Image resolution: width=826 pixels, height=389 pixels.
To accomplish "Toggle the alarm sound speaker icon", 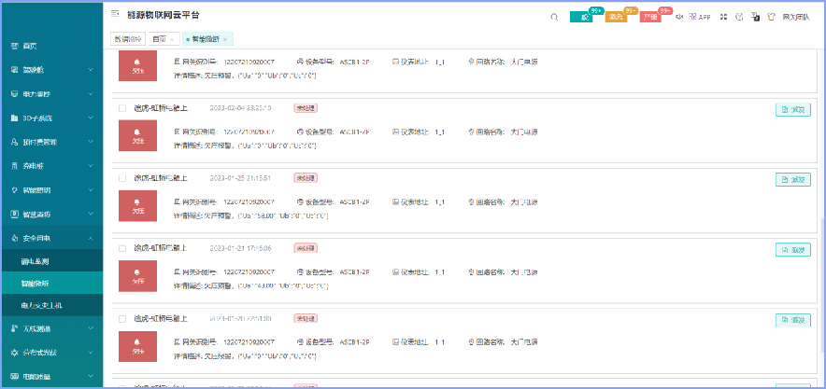I will click(679, 17).
